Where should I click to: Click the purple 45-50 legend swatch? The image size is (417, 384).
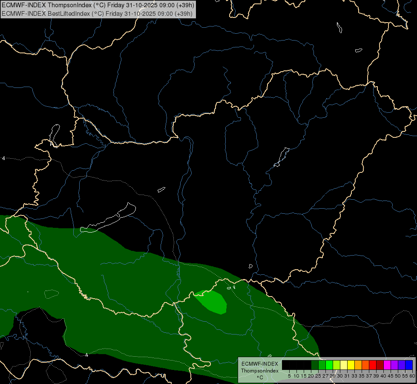coord(394,365)
